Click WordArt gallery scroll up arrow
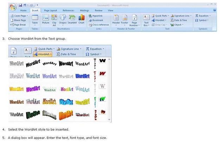The width and height of the screenshot is (221, 142). 109,59
